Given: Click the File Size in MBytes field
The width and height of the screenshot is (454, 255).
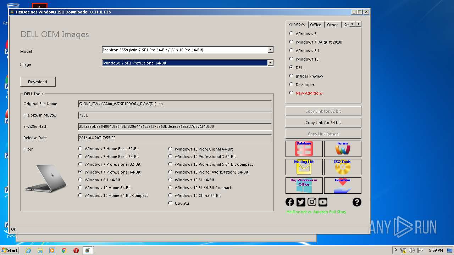Looking at the screenshot, I should pyautogui.click(x=175, y=115).
